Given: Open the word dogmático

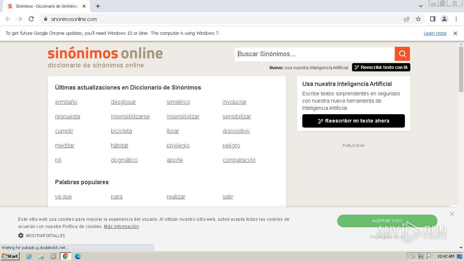Looking at the screenshot, I should coord(124,160).
